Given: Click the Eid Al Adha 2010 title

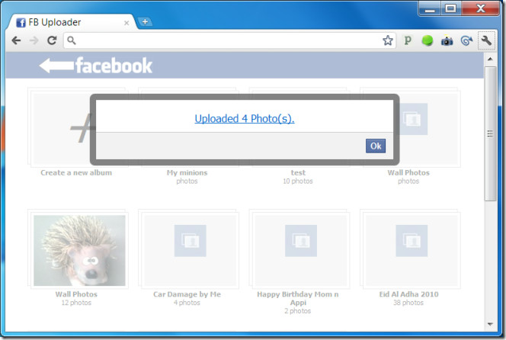Looking at the screenshot, I should click(408, 294).
